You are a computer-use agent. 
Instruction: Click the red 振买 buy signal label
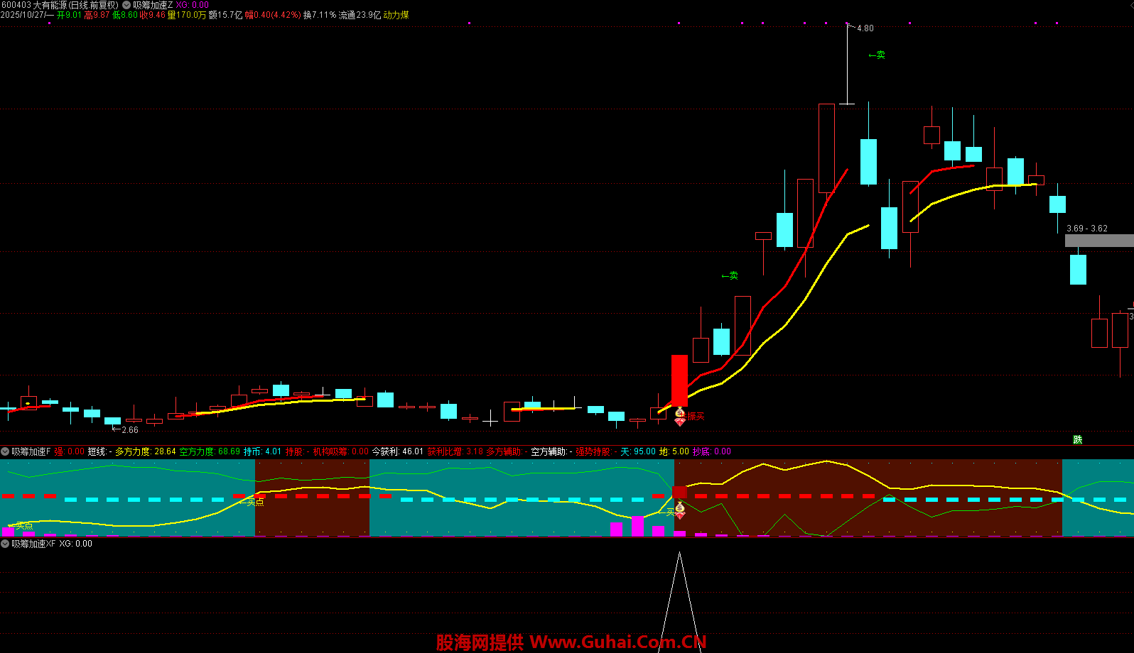(696, 417)
